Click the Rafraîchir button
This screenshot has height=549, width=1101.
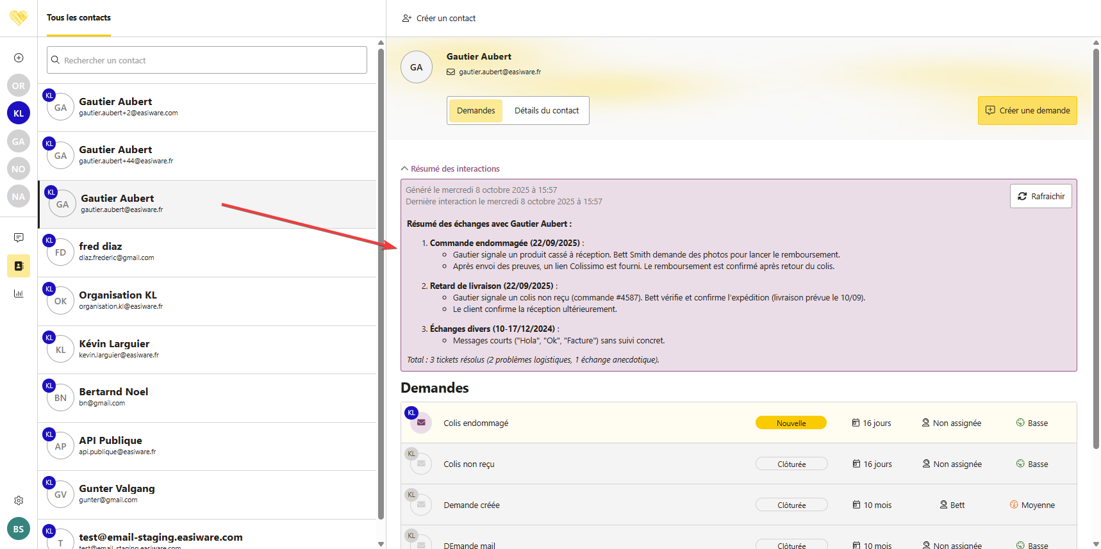pos(1041,196)
